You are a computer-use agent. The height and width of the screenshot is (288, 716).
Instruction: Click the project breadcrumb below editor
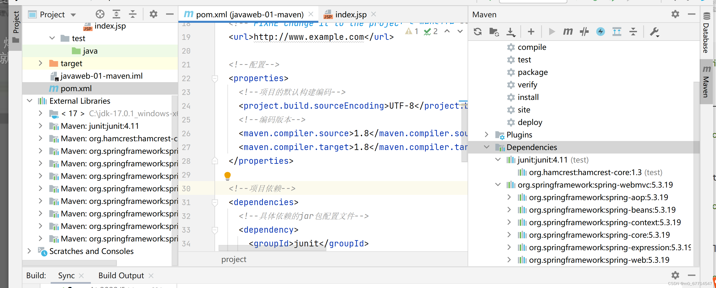[x=234, y=259]
